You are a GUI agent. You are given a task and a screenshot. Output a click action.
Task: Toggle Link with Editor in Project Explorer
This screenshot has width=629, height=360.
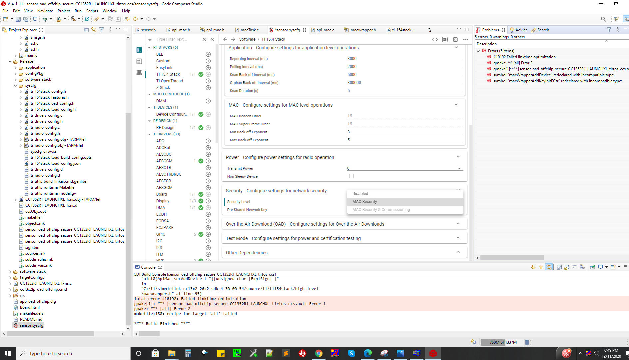click(x=94, y=30)
